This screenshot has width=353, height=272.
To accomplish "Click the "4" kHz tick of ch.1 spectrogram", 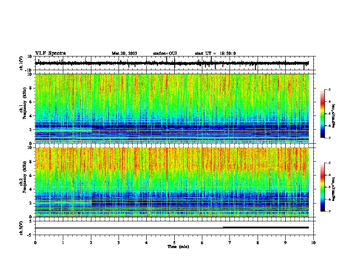I will pyautogui.click(x=31, y=116).
